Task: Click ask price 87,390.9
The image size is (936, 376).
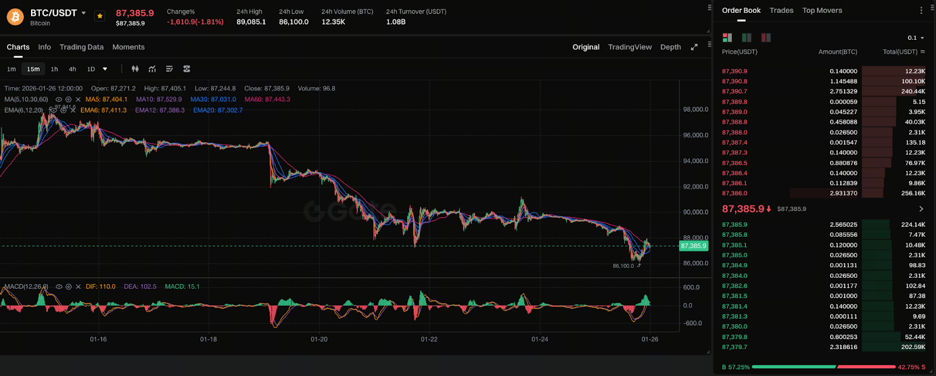Action: coord(735,71)
